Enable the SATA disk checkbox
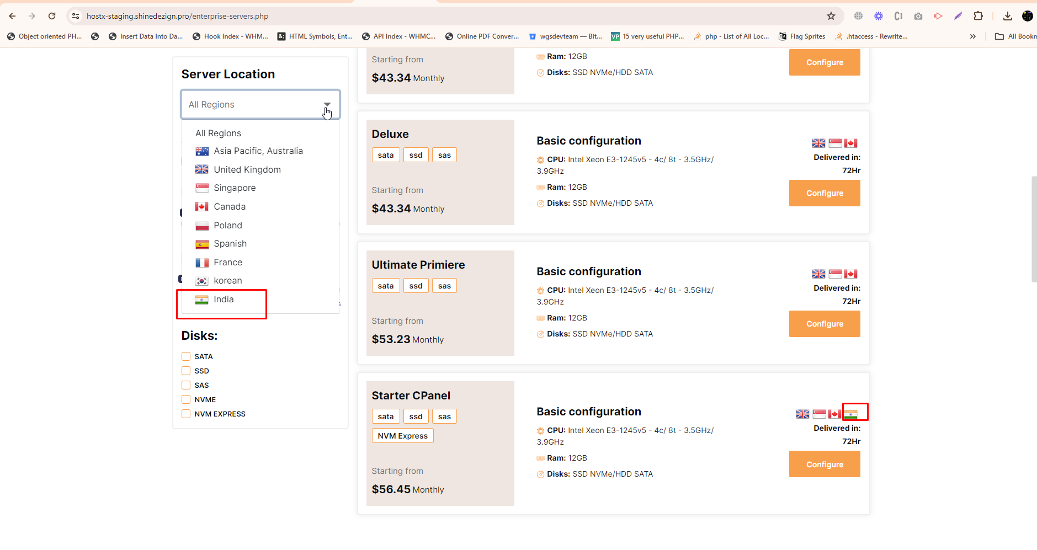This screenshot has height=550, width=1037. pyautogui.click(x=186, y=356)
